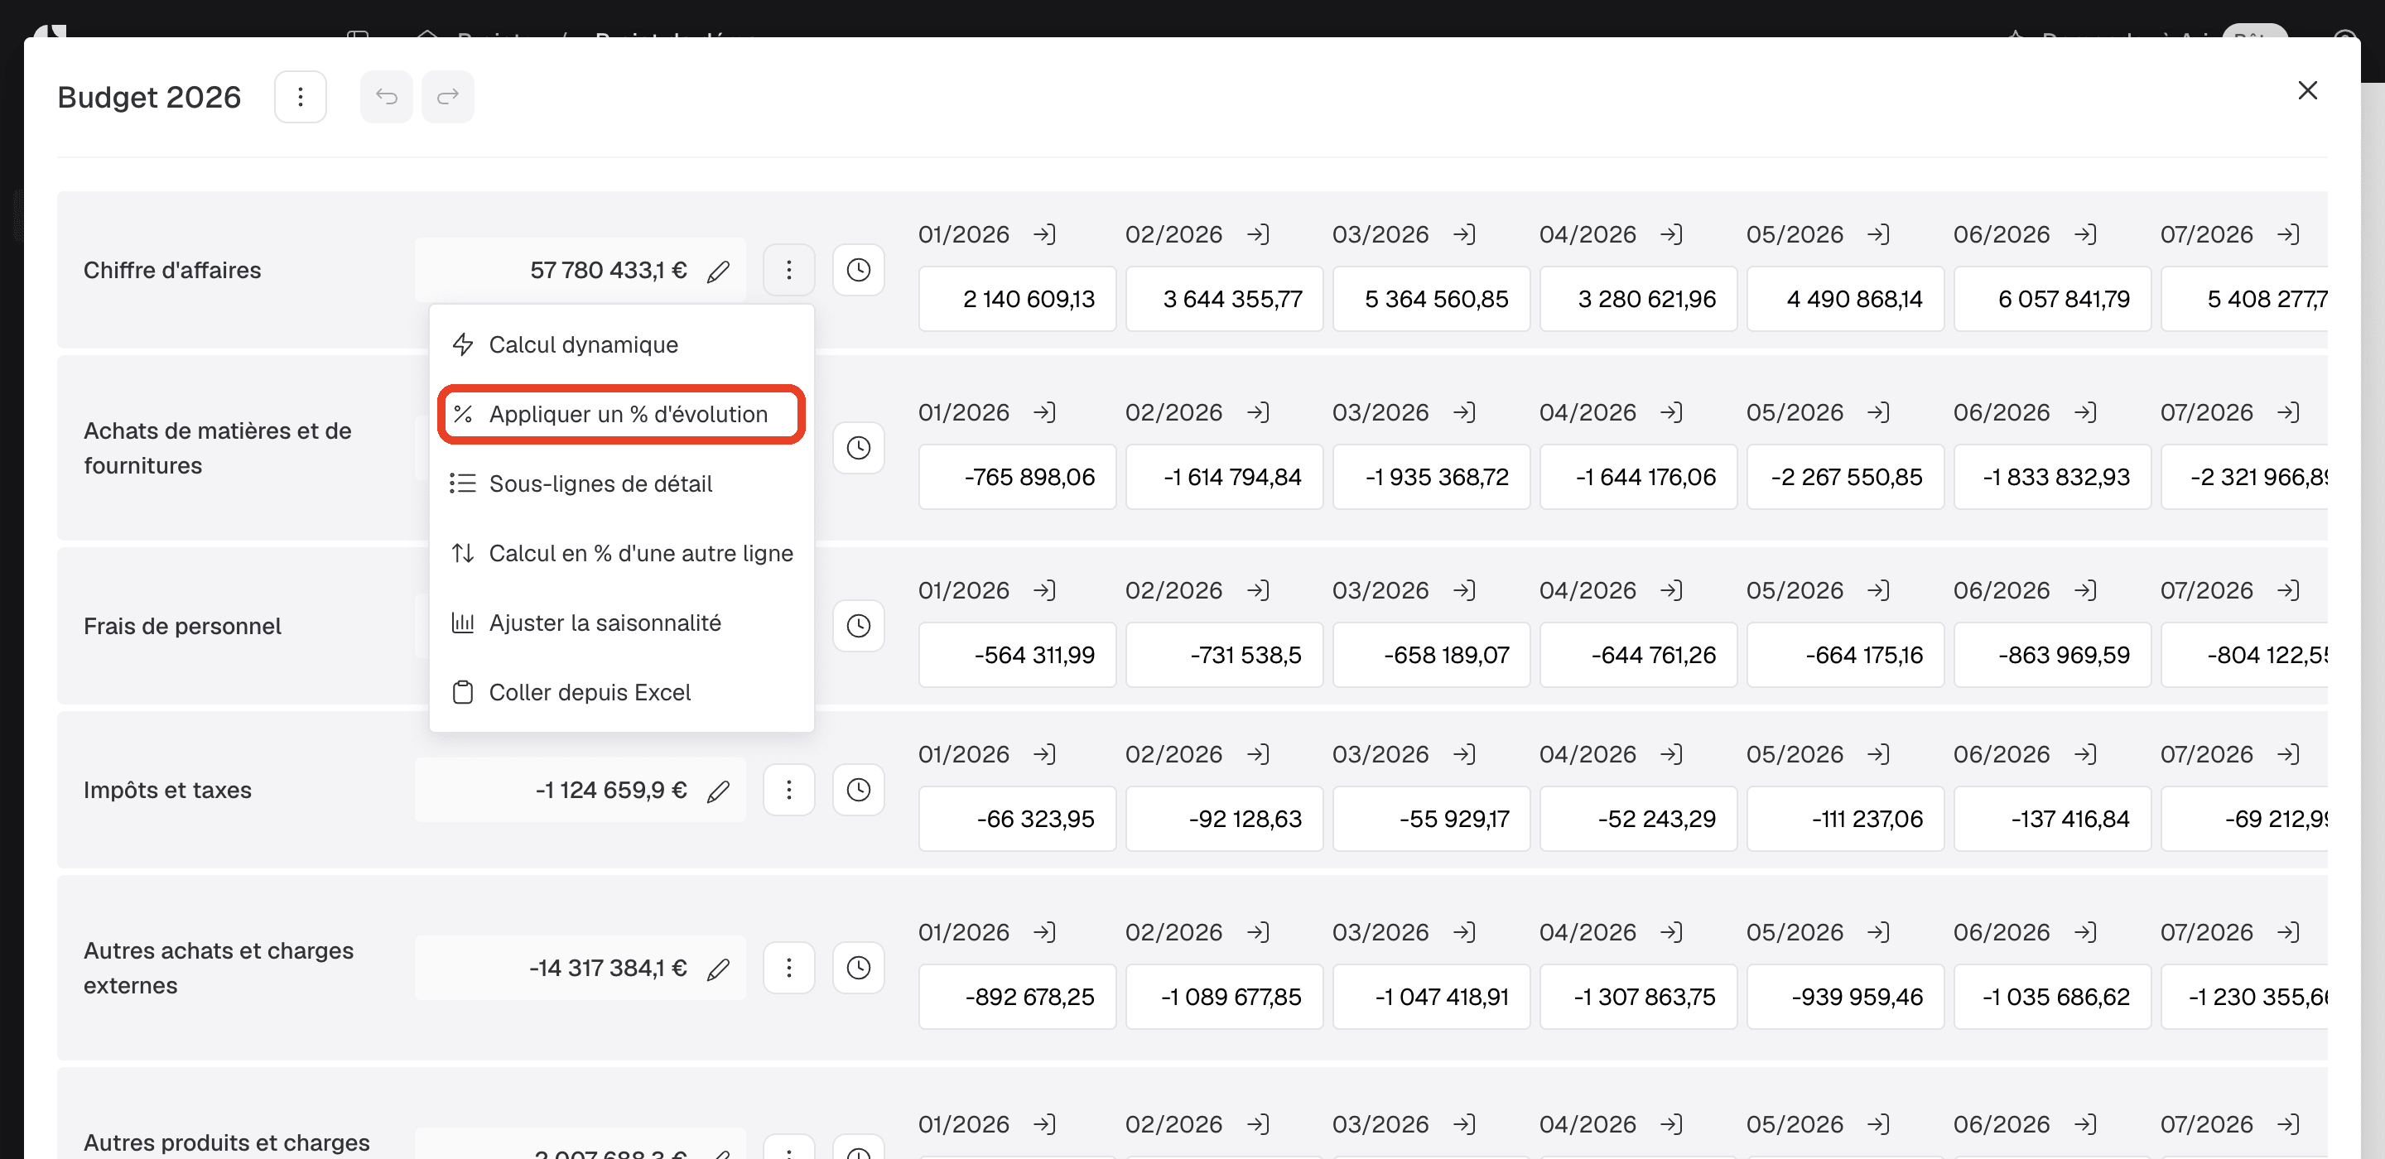Open the history clock for Achats de matières

tap(858, 448)
